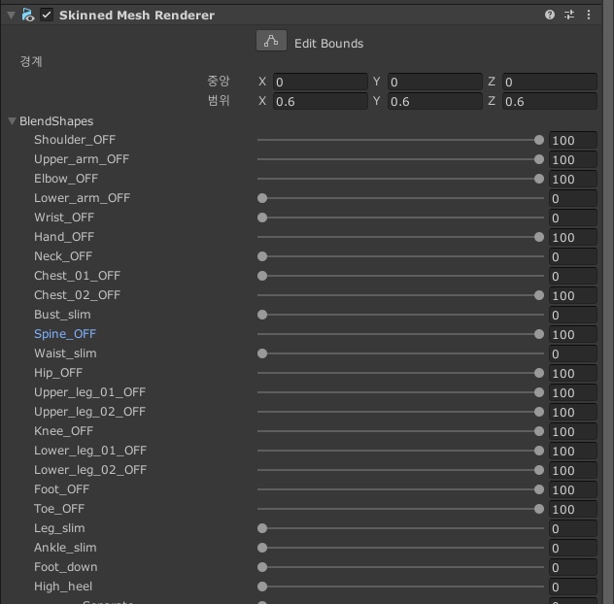Select the Spine_OFF blend shape label

[x=65, y=334]
